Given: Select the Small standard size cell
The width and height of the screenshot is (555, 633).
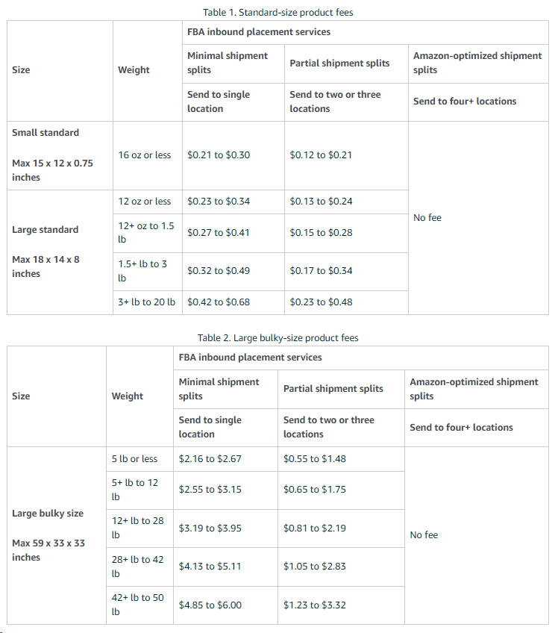Looking at the screenshot, I should point(60,155).
